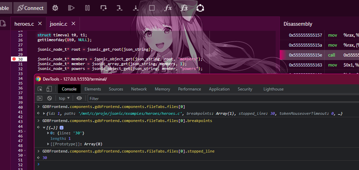Click the live expression eye icon
Image resolution: width=359 pixels, height=170 pixels.
tap(79, 98)
